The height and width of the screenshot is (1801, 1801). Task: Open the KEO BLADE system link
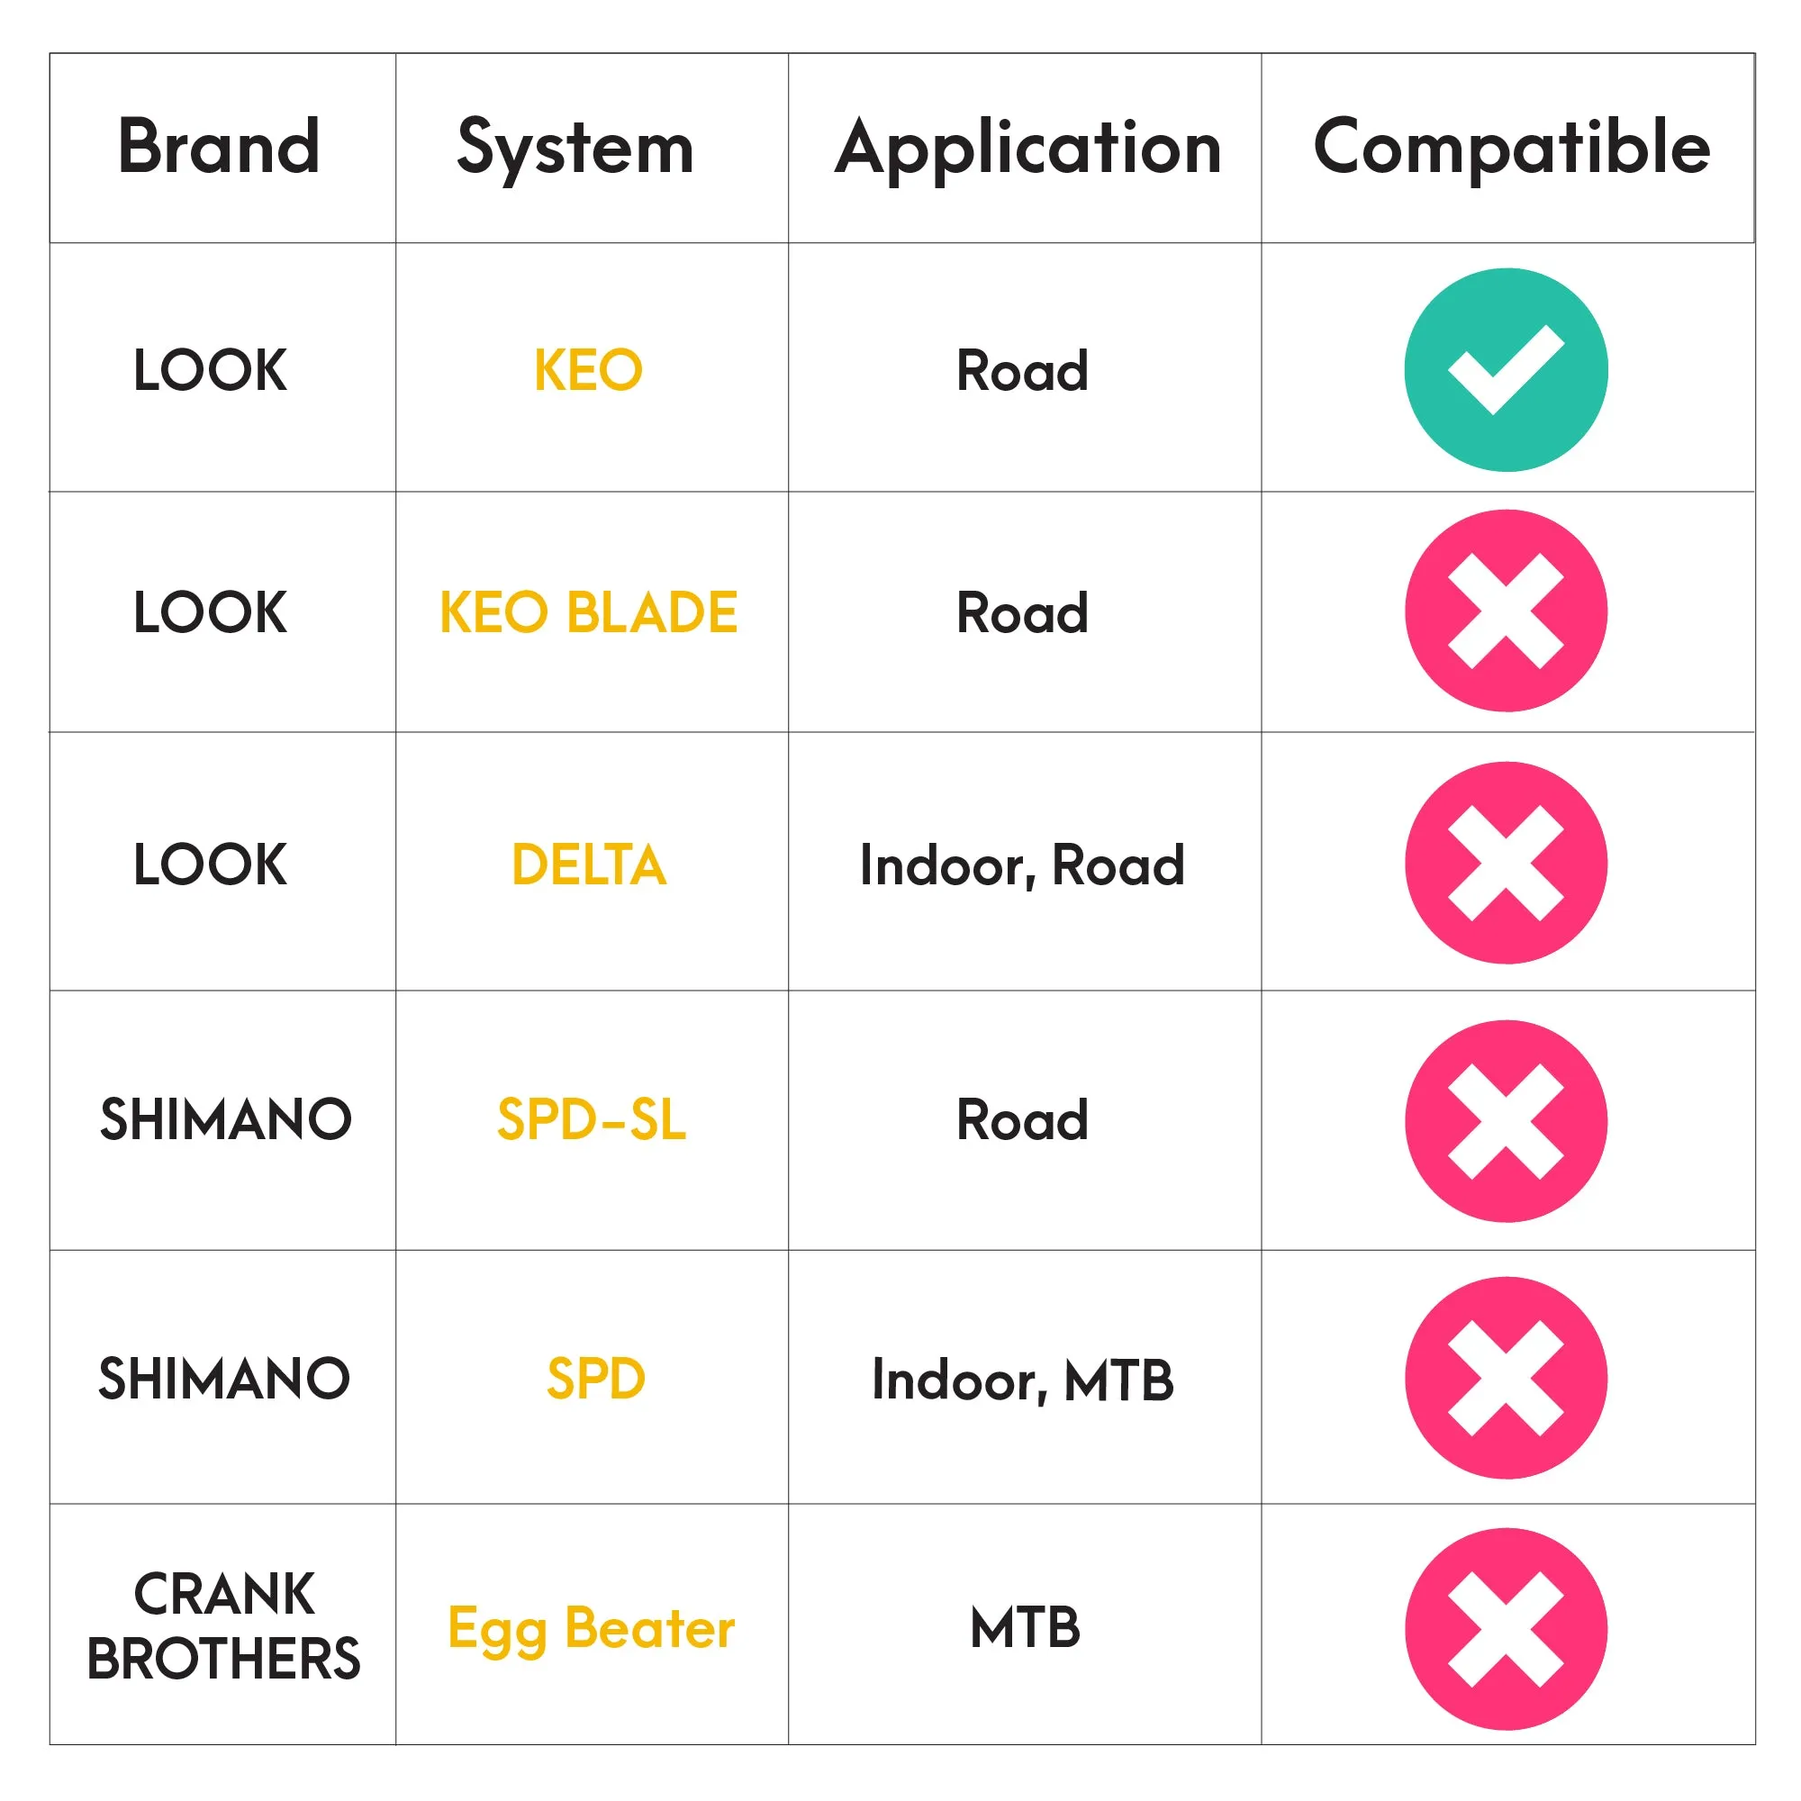(x=588, y=612)
